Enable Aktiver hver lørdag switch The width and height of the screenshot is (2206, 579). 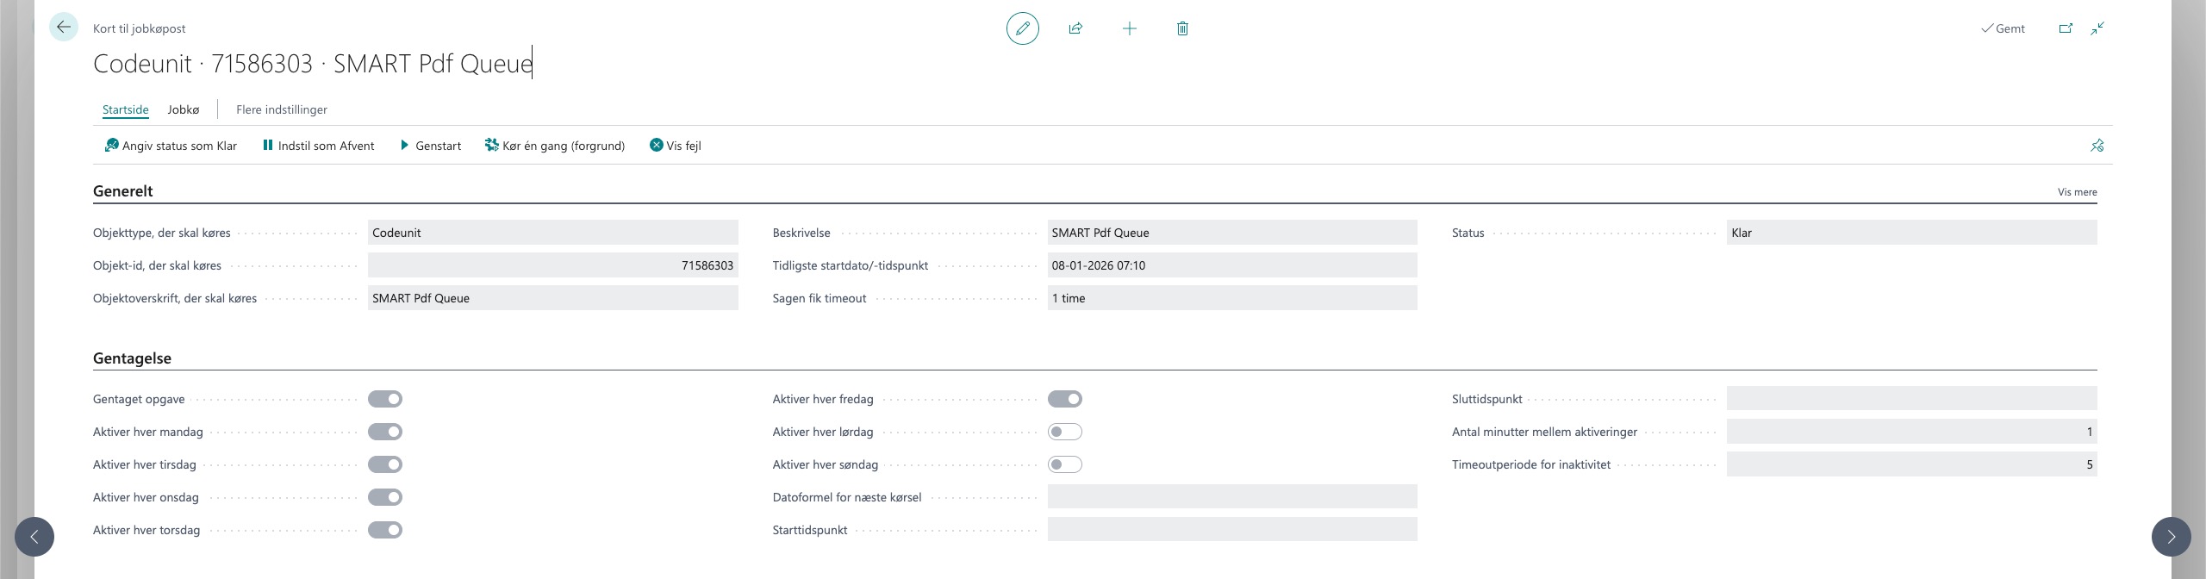click(1064, 432)
